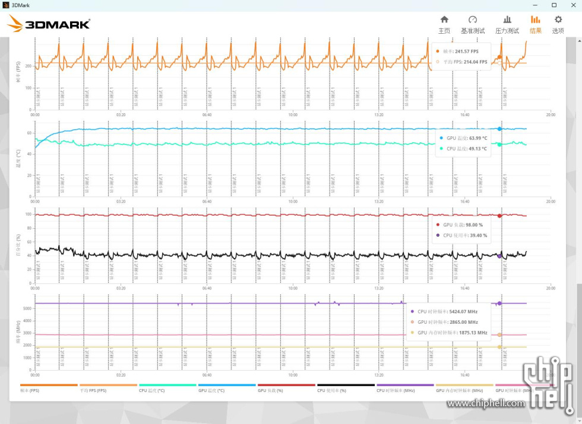
Task: Toggle the 帧率 (FPS) legend series
Action: [x=49, y=388]
